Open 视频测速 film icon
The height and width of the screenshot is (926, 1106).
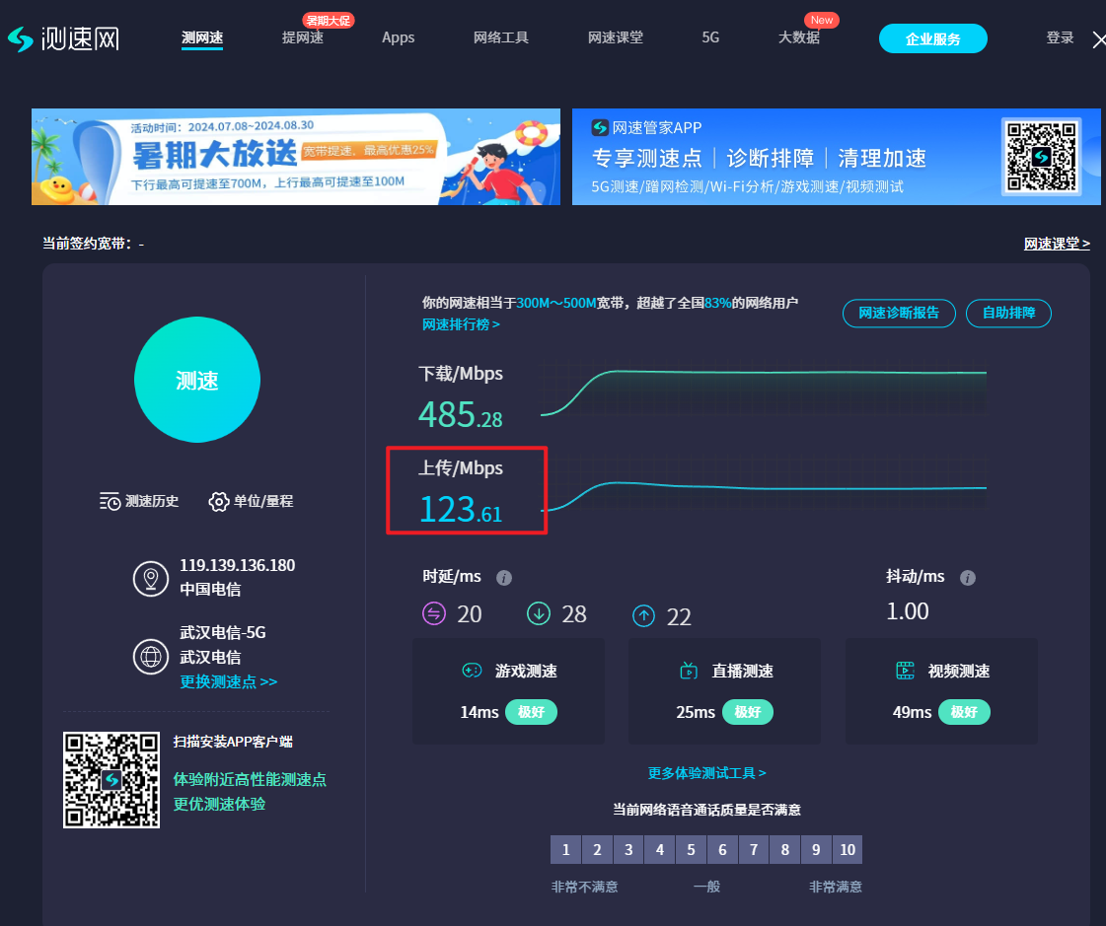click(905, 672)
